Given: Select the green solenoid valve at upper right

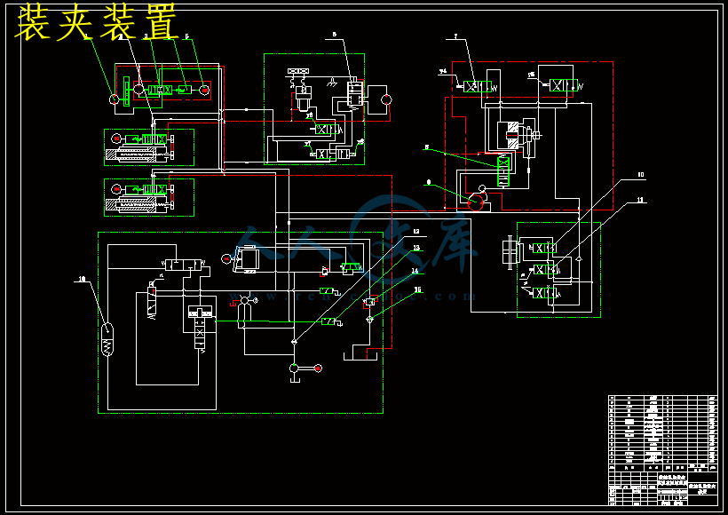Looking at the screenshot, I should [x=563, y=85].
